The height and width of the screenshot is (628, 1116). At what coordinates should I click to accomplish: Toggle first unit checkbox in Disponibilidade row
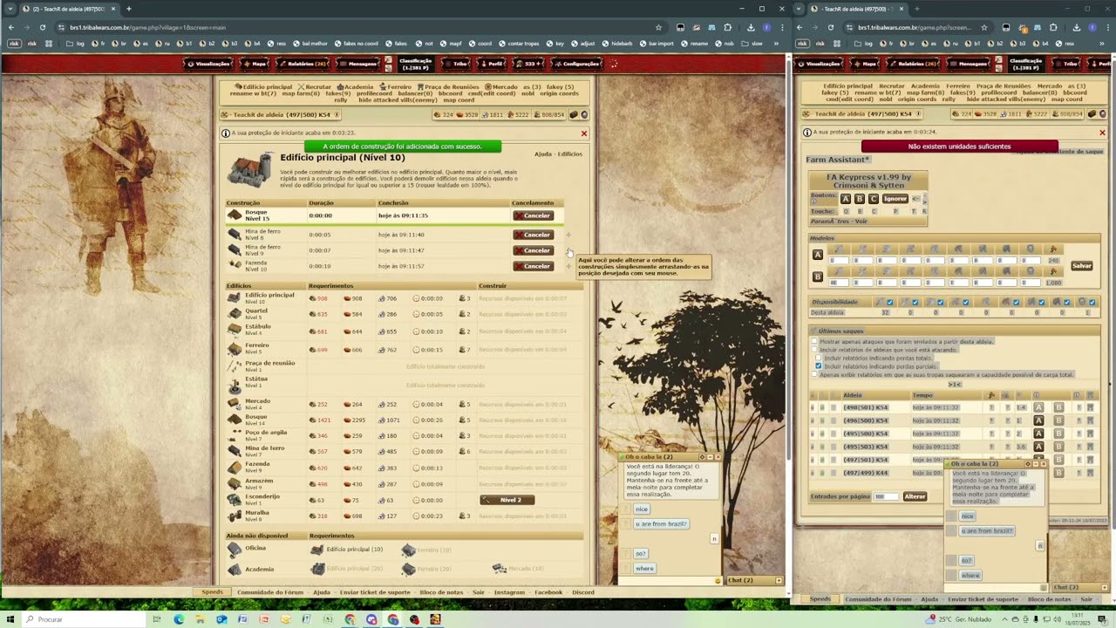pos(889,303)
